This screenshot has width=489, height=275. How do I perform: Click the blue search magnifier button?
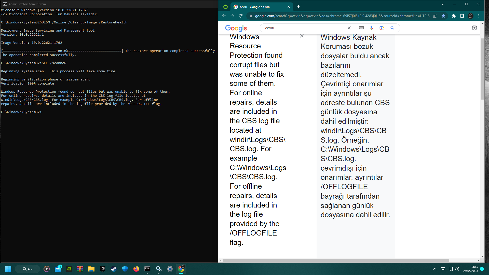coord(392,28)
